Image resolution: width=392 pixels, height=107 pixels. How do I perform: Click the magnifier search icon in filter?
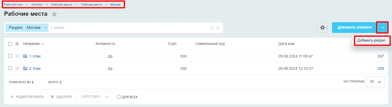coord(212,28)
